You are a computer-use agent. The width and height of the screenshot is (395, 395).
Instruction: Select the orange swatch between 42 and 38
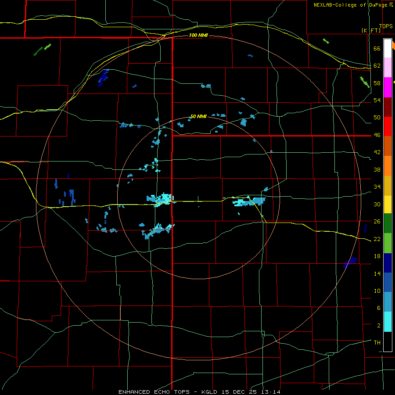[388, 166]
